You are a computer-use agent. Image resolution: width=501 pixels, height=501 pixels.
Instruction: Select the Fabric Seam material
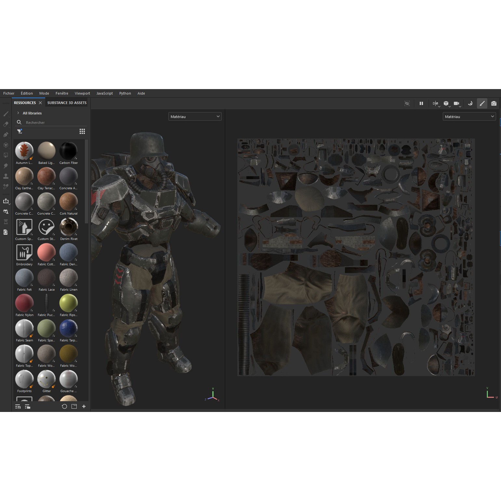tap(24, 331)
